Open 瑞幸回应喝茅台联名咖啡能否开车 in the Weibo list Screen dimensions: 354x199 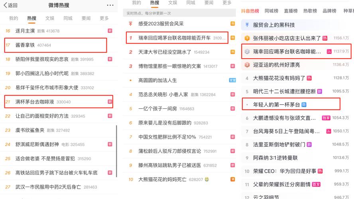177,38
